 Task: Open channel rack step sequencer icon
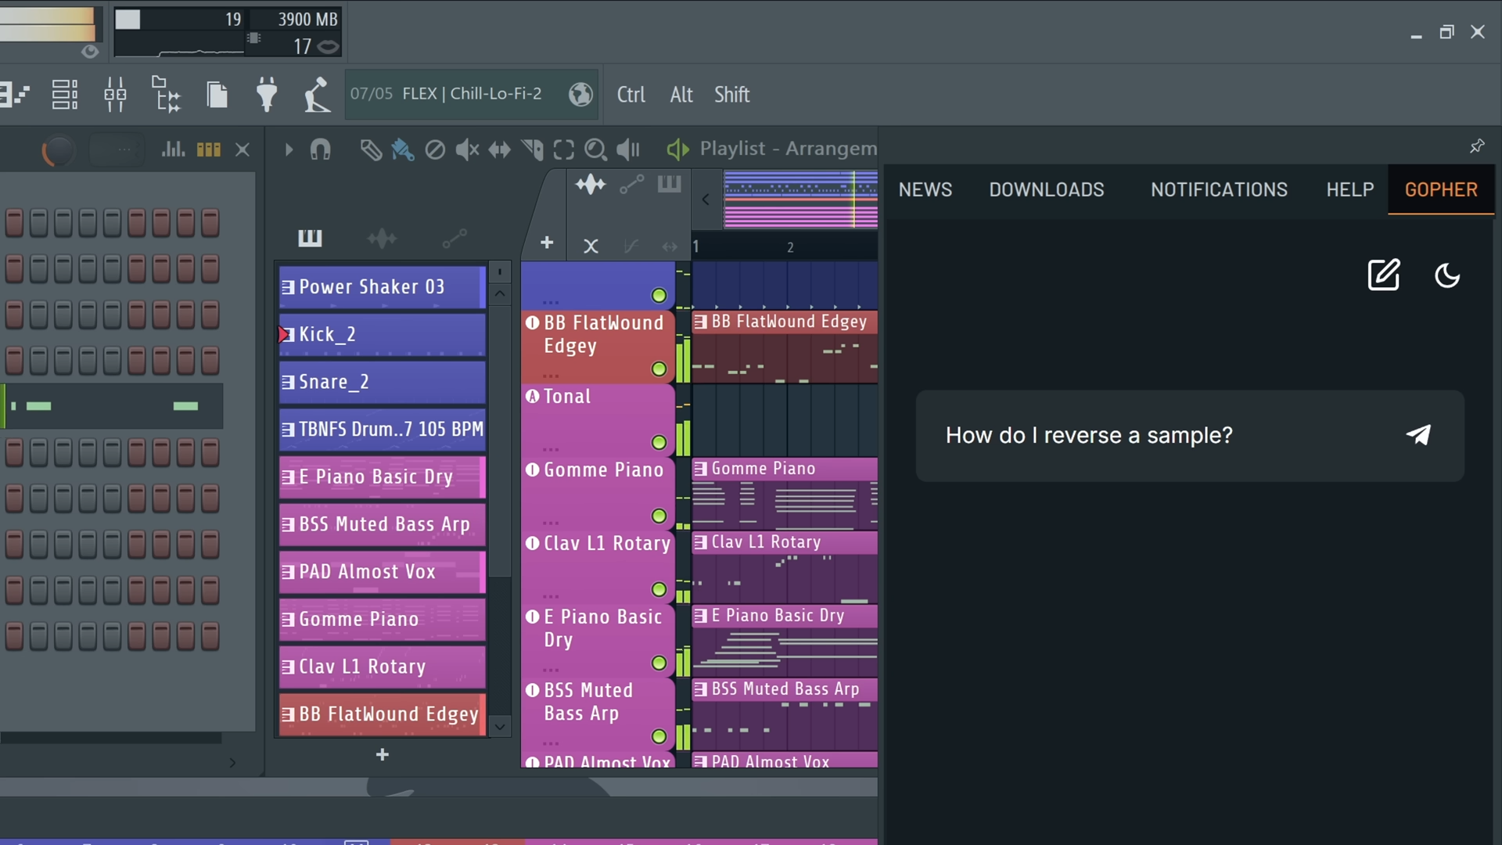(208, 149)
